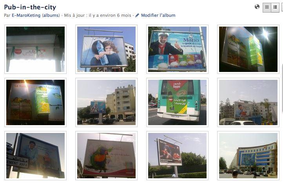This screenshot has height=183, width=283.
Task: Click the globe privacy icon
Action: [257, 7]
